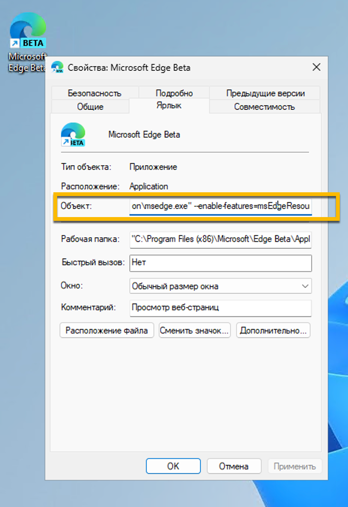Viewport: 348px width, 507px height.
Task: Click the Сменить значок button
Action: click(194, 330)
